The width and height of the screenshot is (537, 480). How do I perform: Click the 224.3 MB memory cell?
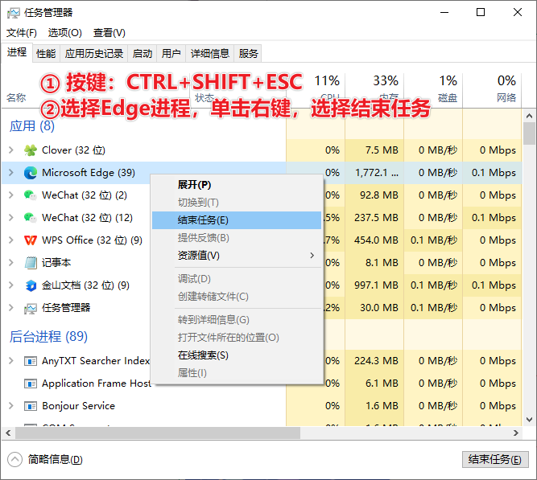click(x=376, y=360)
